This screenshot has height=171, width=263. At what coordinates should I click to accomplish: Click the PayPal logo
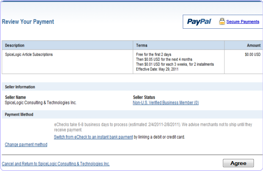pyautogui.click(x=199, y=22)
